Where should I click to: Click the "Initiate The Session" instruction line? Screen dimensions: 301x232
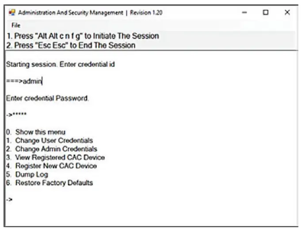pyautogui.click(x=82, y=36)
